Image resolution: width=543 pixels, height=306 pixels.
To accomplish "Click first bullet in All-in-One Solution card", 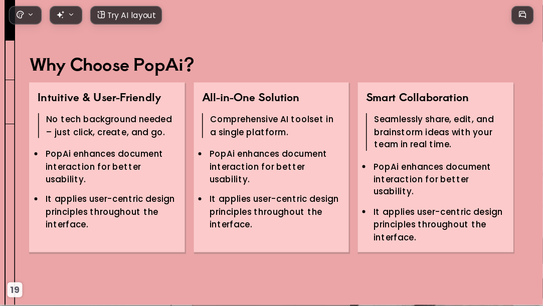I will click(268, 166).
